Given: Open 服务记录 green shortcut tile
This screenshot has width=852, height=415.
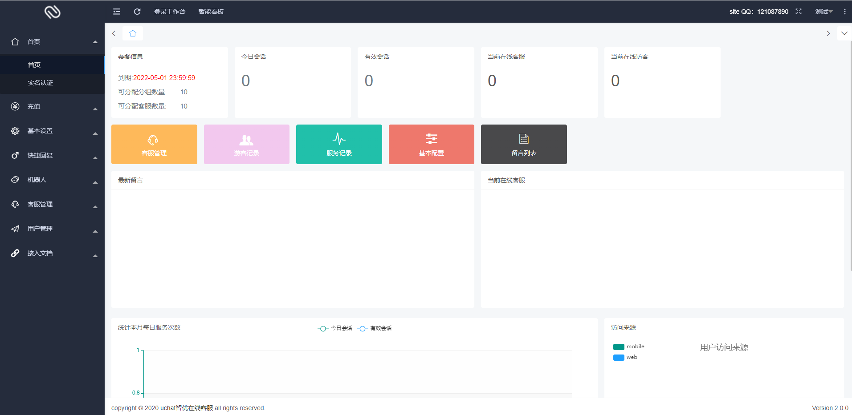Looking at the screenshot, I should [339, 145].
